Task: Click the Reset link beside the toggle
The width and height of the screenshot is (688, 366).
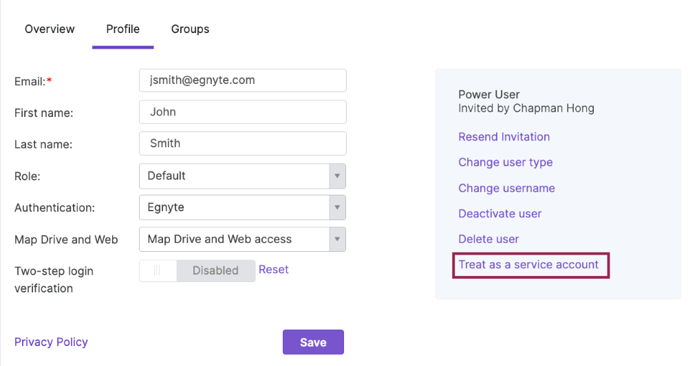Action: coord(274,270)
